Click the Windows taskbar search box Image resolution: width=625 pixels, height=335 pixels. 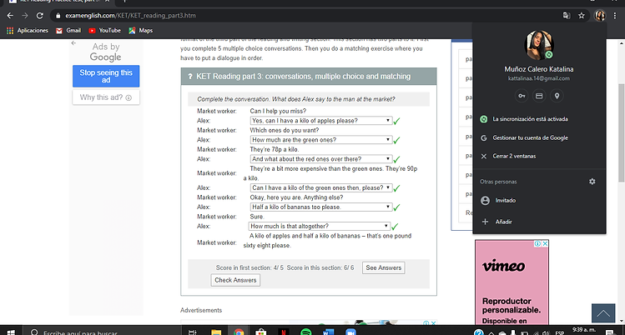point(100,332)
